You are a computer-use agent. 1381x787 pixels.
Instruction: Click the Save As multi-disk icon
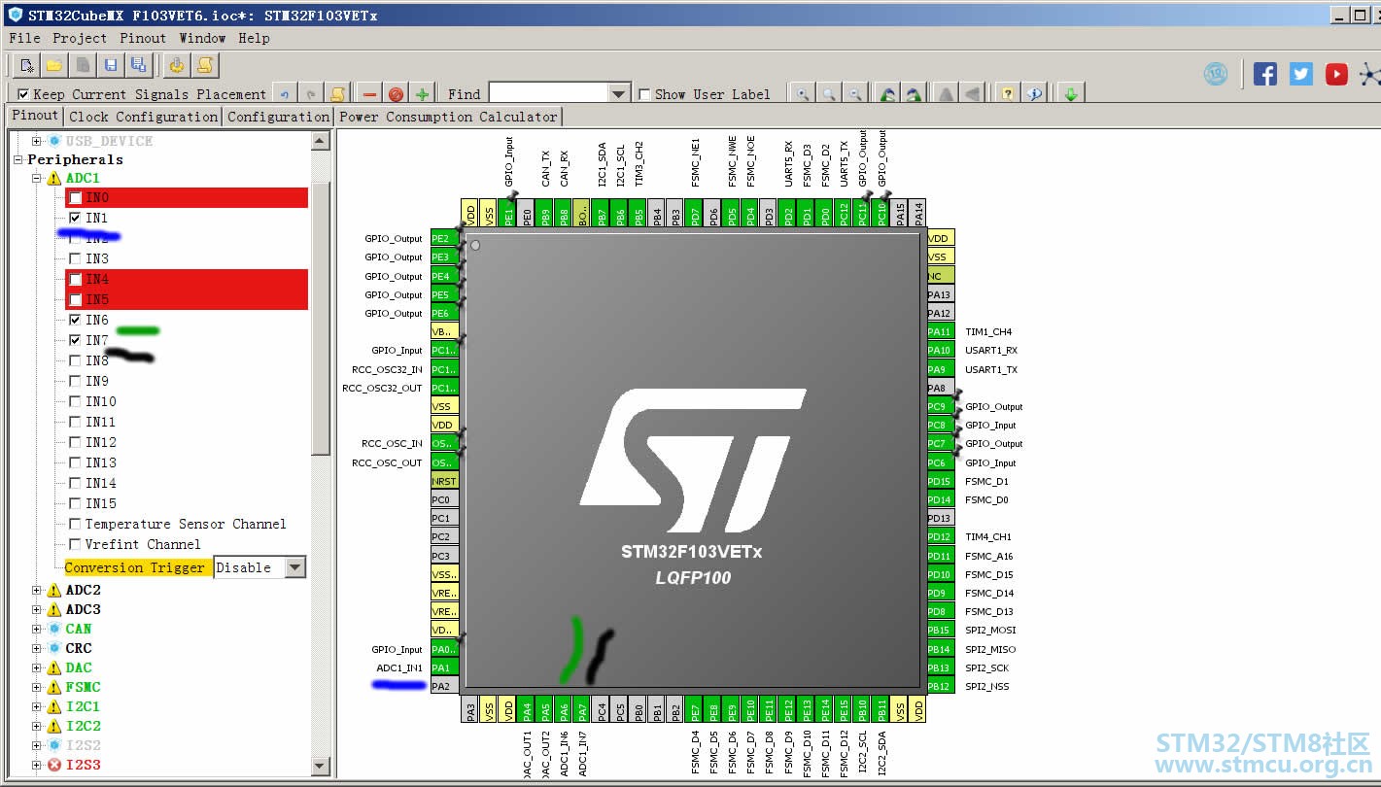point(138,65)
